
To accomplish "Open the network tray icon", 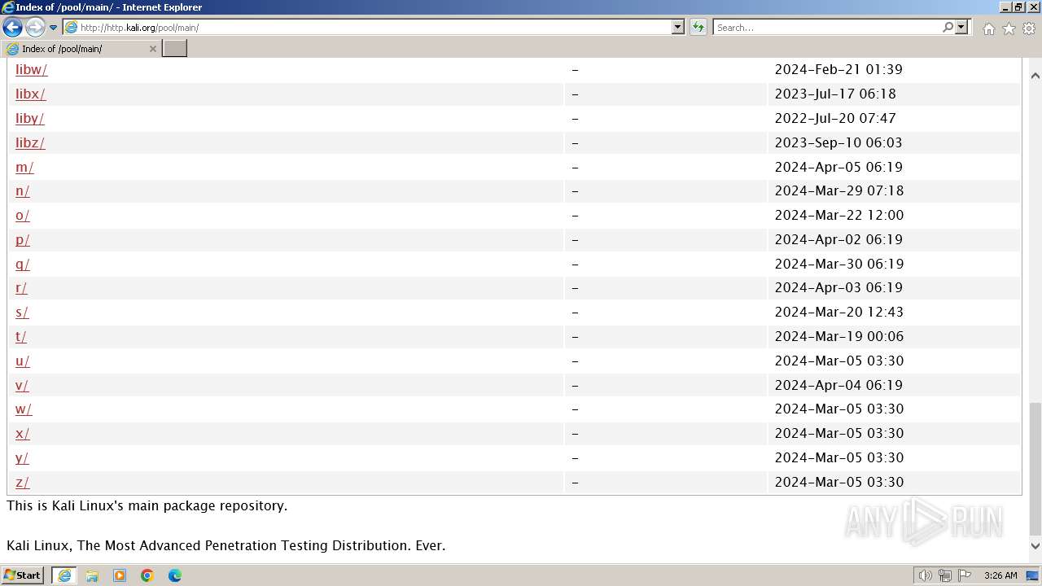I will coord(944,575).
